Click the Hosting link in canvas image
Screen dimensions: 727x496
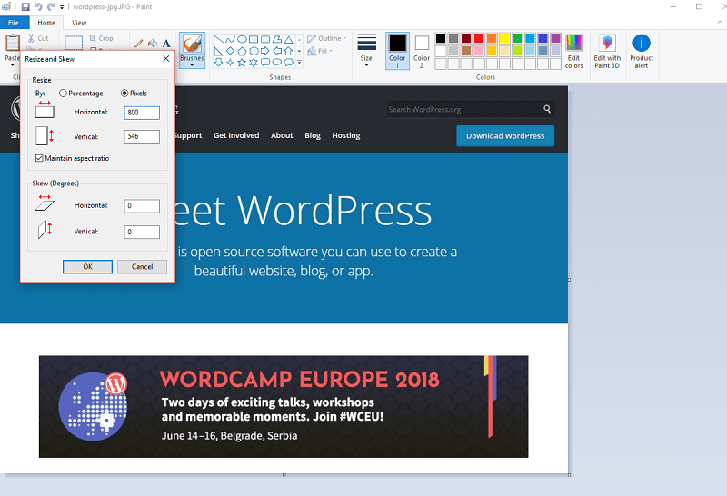pos(346,135)
